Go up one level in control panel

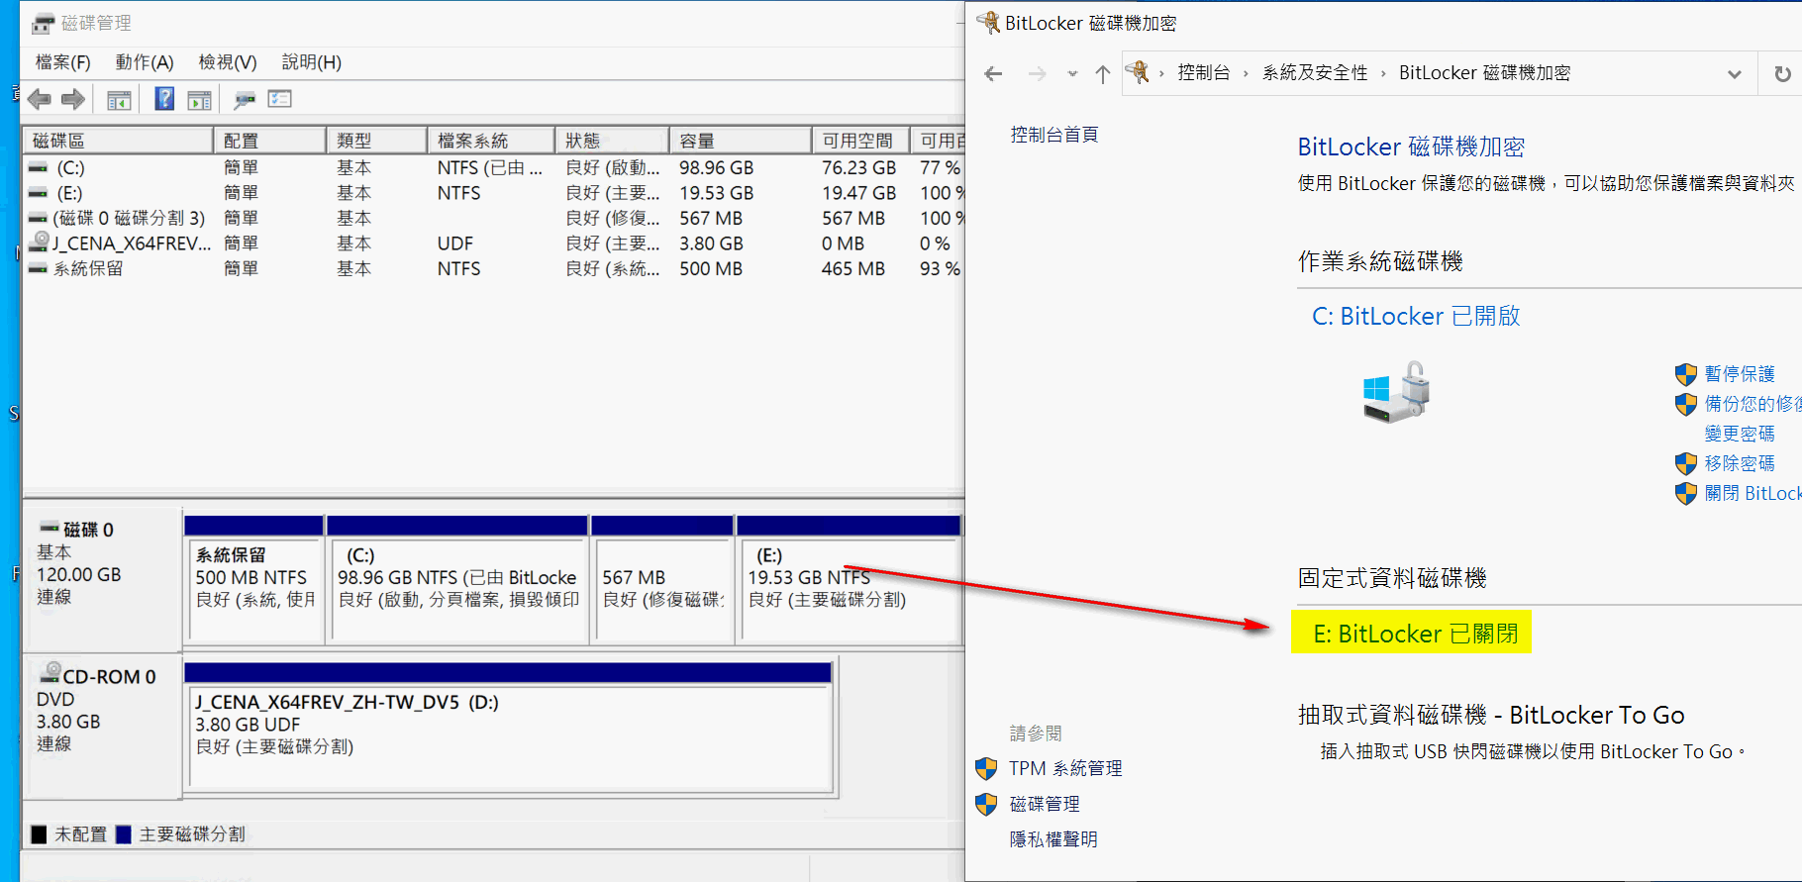pyautogui.click(x=1103, y=73)
